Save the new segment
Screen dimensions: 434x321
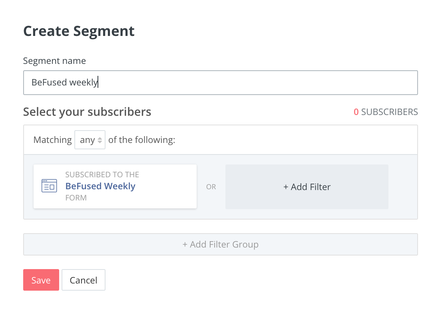(x=41, y=279)
